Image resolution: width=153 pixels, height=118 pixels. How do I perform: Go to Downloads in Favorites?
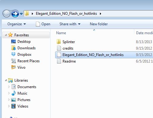click(x=26, y=48)
